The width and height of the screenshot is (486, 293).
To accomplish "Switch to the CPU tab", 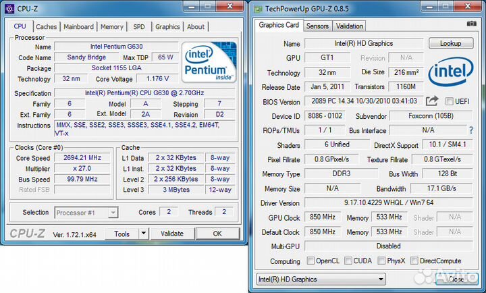I will 20,26.
